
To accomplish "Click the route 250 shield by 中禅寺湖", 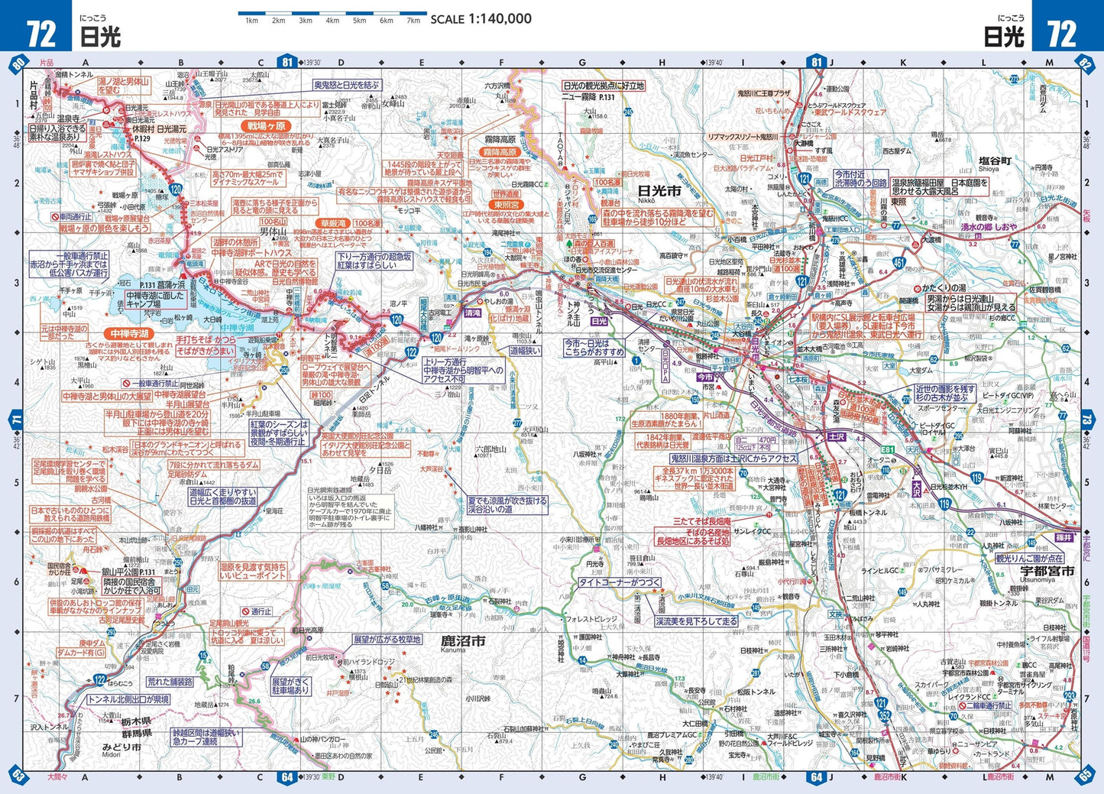I will pyautogui.click(x=283, y=370).
